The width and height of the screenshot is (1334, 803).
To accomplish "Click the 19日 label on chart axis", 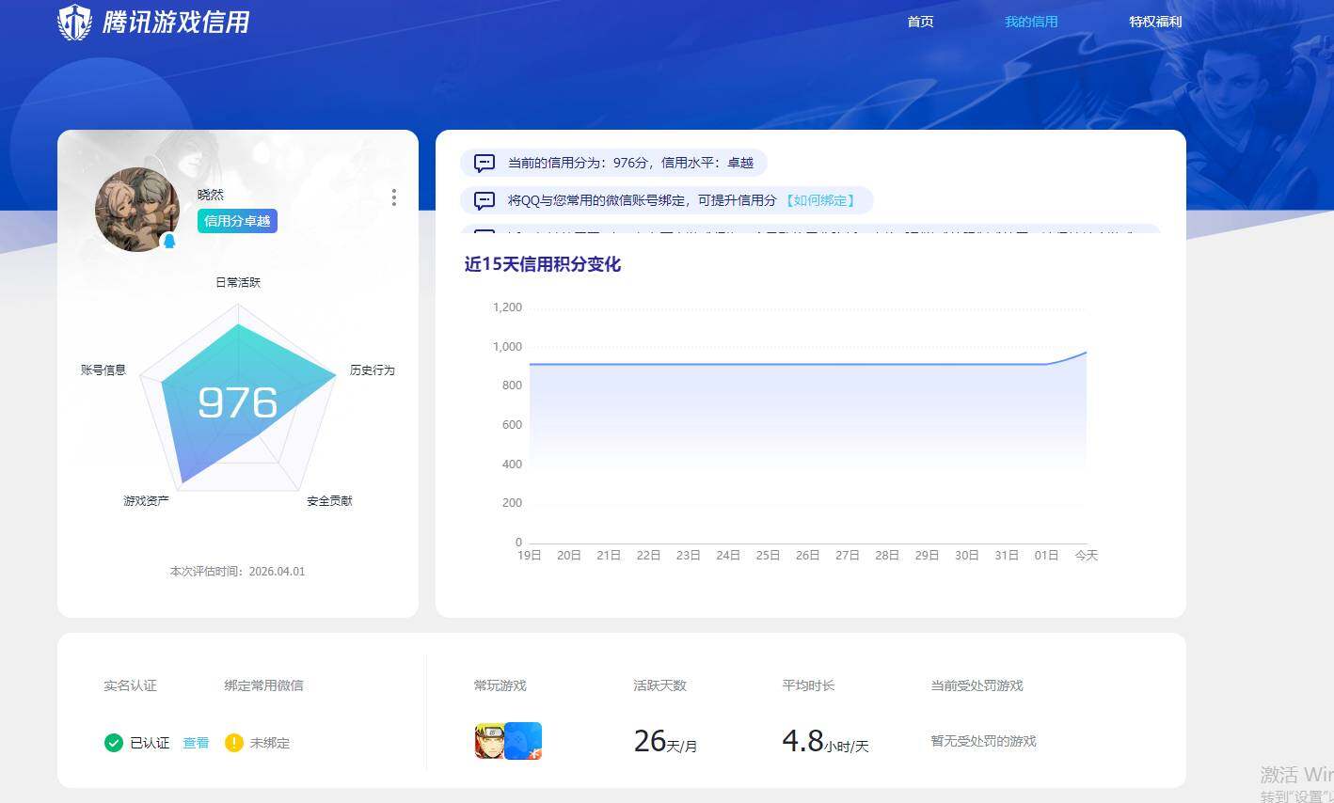I will (530, 556).
